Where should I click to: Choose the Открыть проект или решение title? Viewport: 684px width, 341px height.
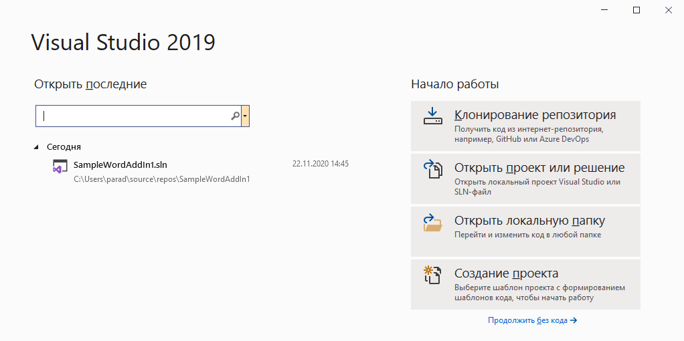pyautogui.click(x=539, y=168)
